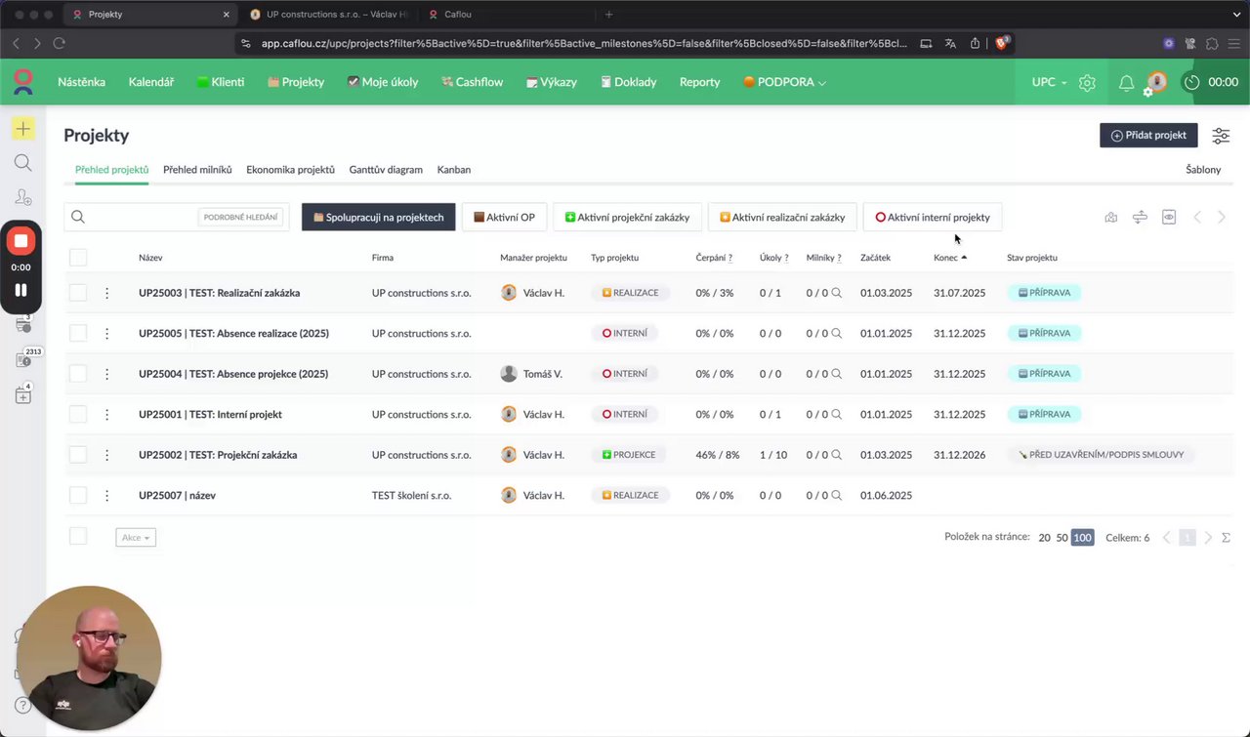Open the filter settings sliders icon
The image size is (1250, 737).
[1221, 136]
